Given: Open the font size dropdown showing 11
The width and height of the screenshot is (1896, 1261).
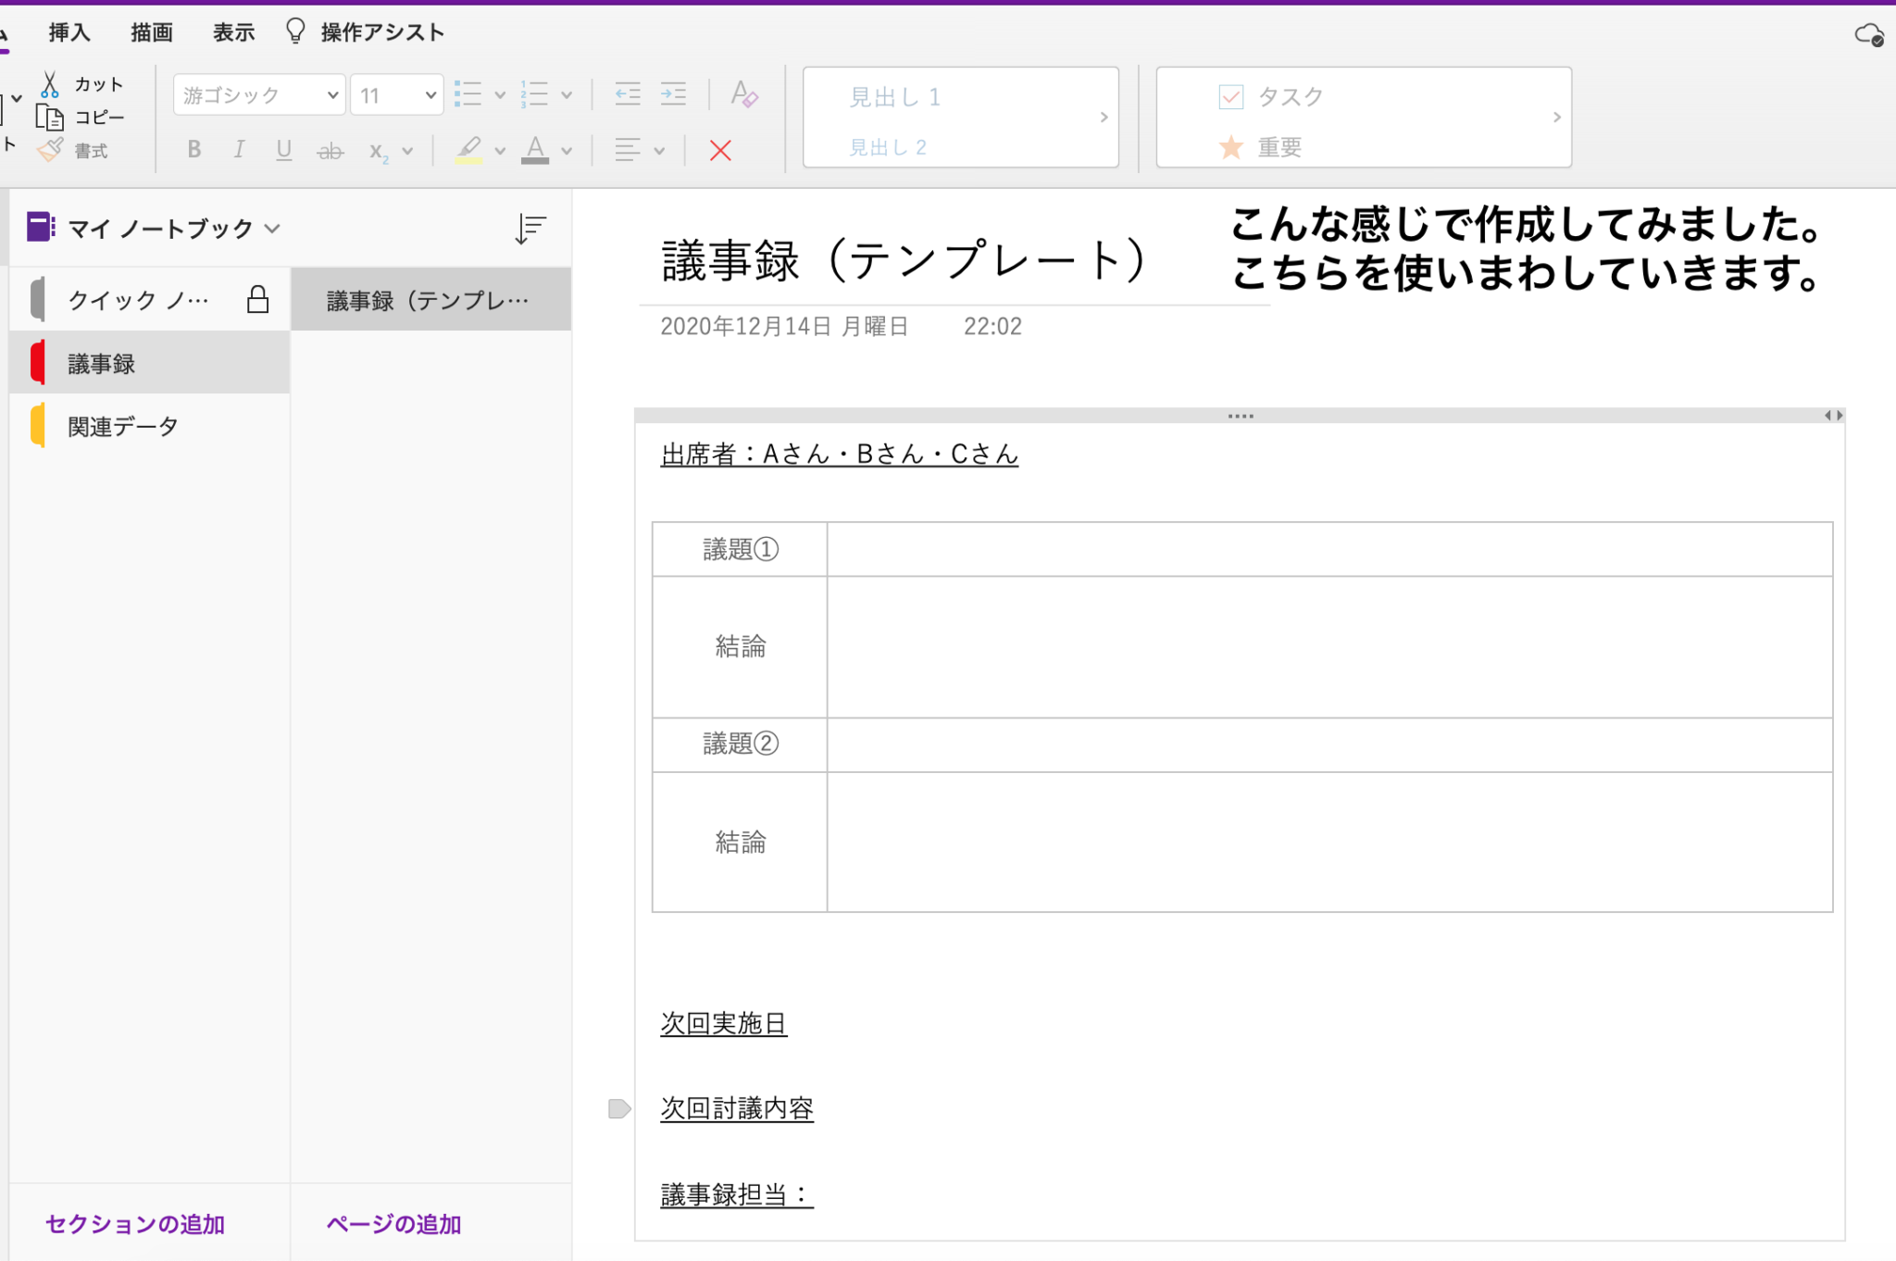Looking at the screenshot, I should coord(396,94).
